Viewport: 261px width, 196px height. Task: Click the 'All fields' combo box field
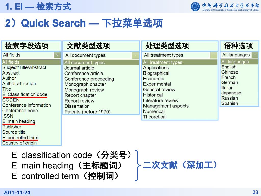(31, 55)
